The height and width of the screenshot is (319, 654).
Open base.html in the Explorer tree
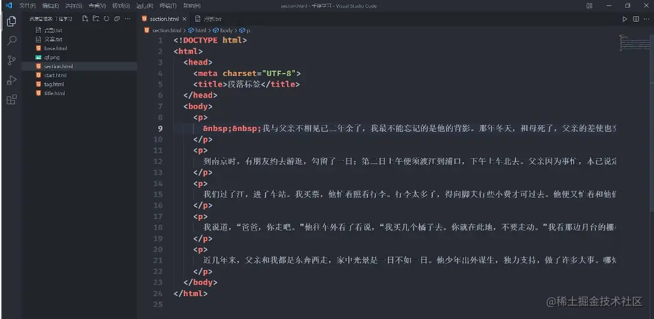point(56,48)
